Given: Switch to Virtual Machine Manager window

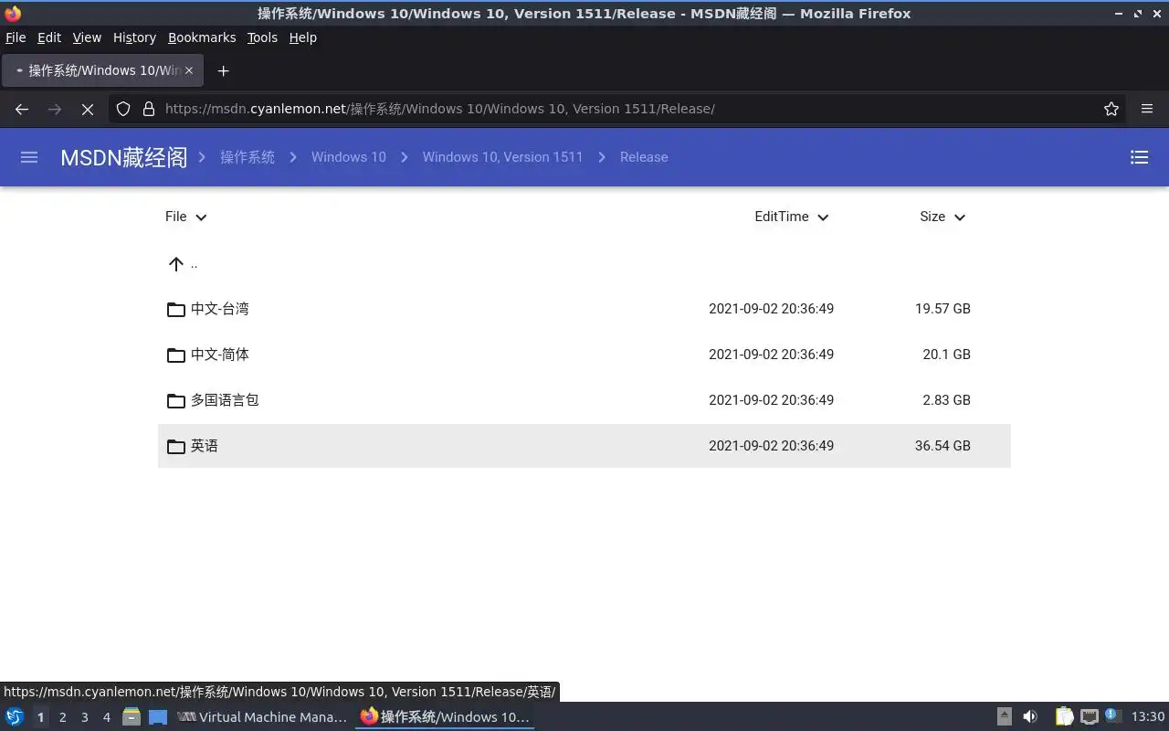Looking at the screenshot, I should tap(262, 717).
